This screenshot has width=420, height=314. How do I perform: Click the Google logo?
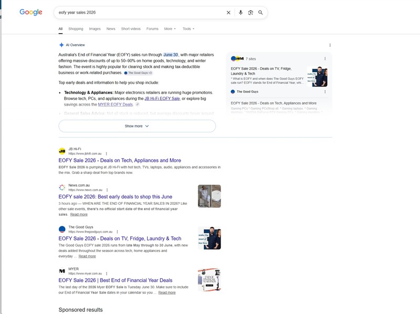pos(31,12)
